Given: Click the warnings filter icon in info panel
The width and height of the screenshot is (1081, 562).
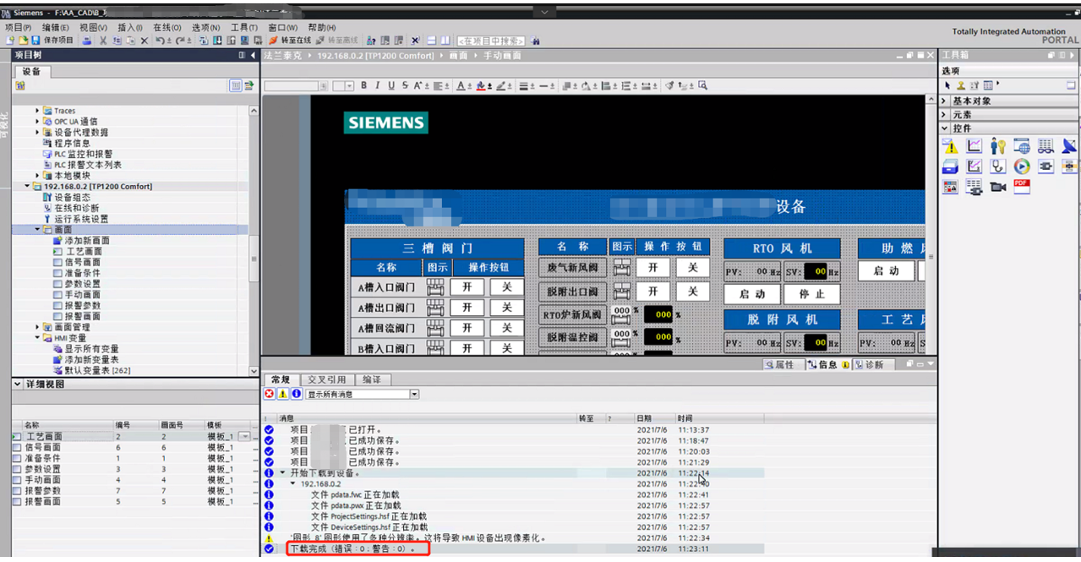Looking at the screenshot, I should pyautogui.click(x=283, y=394).
